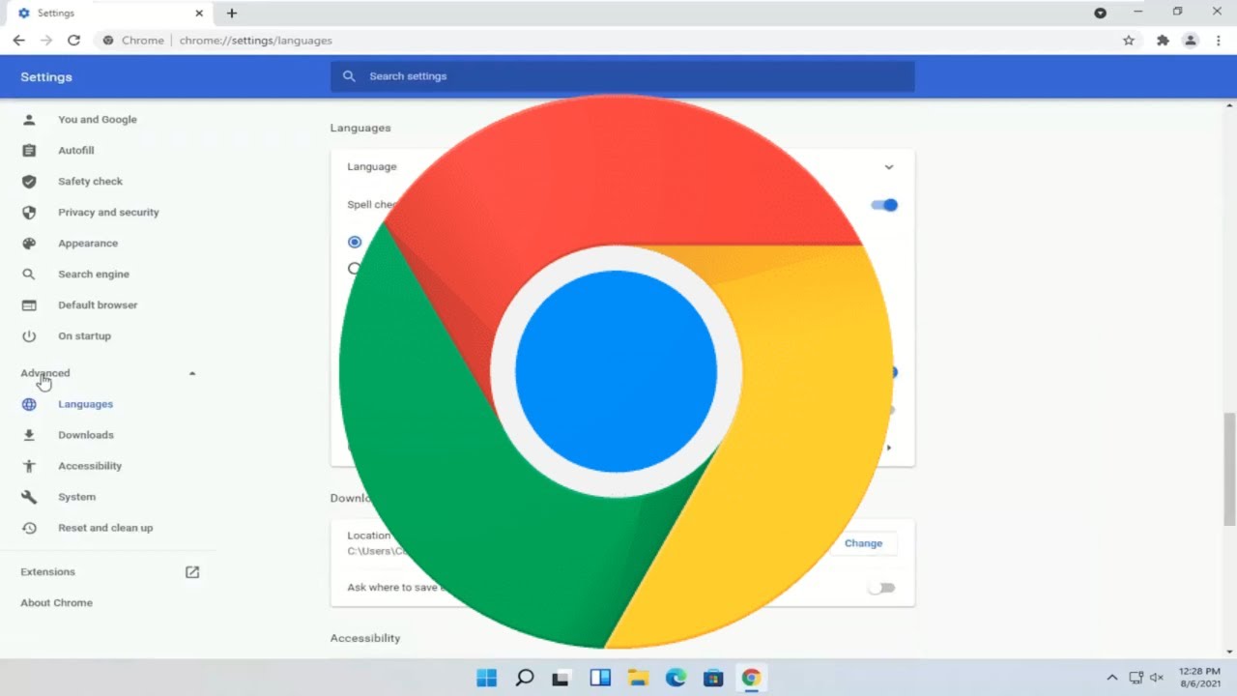Open Reset and clean up
Viewport: 1237px width, 696px height.
tap(105, 528)
